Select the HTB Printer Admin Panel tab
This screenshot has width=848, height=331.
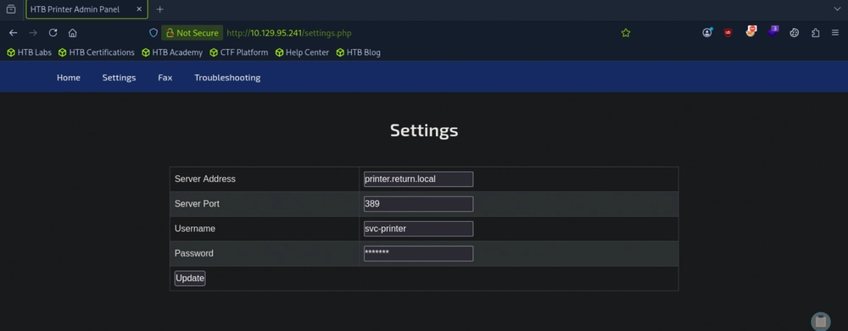[86, 9]
